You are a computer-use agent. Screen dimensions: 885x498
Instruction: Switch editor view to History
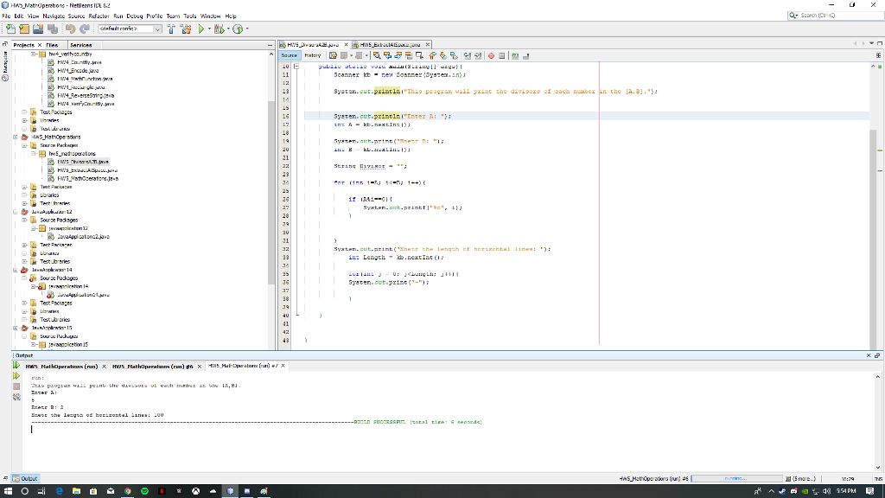[314, 54]
